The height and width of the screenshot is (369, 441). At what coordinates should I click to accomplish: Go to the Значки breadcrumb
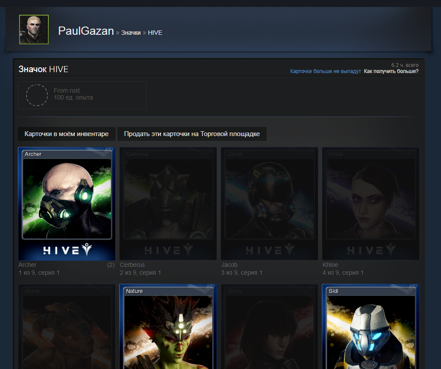click(x=131, y=33)
